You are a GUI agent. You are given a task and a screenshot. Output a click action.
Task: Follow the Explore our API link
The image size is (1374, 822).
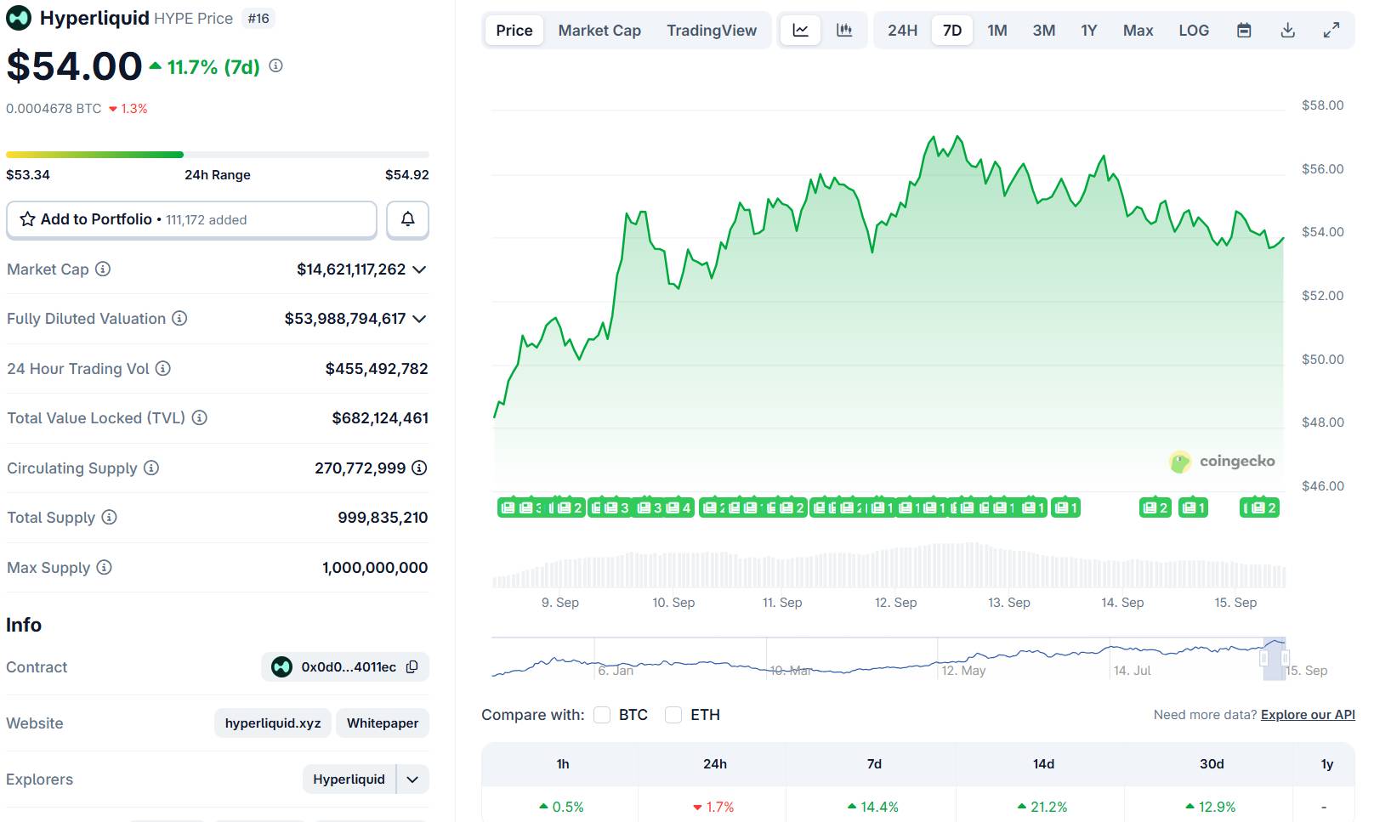(1308, 715)
